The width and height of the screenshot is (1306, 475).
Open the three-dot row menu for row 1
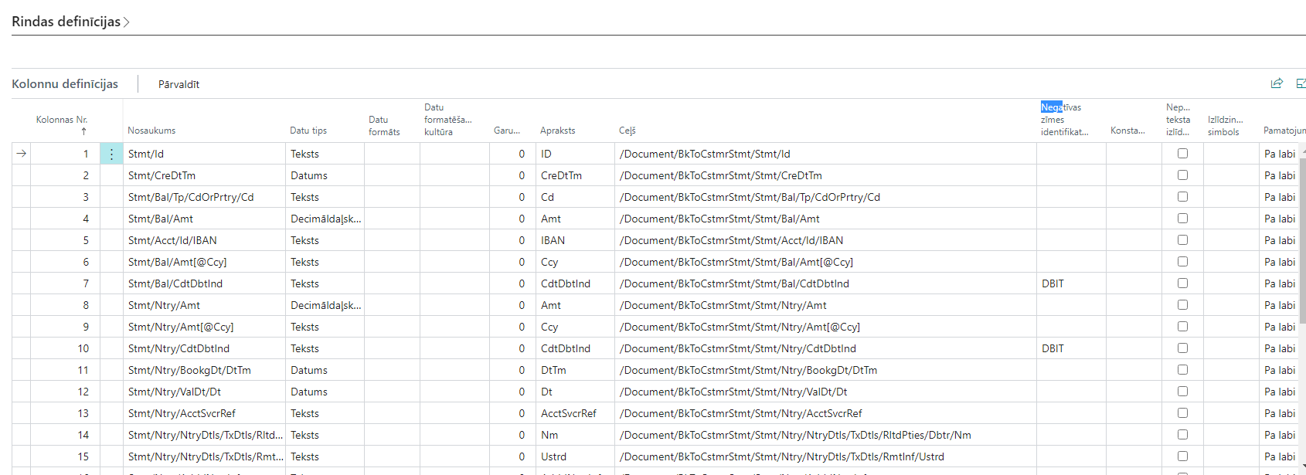coord(111,154)
